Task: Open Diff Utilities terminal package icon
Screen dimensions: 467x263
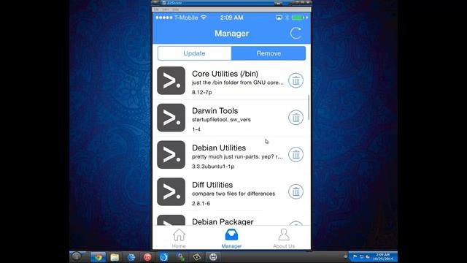Action: [x=171, y=191]
